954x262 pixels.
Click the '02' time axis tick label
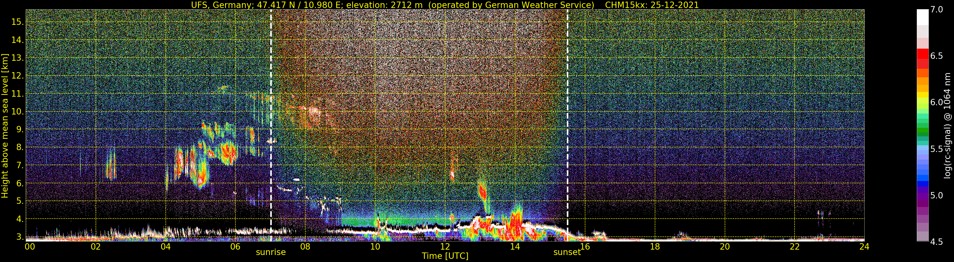[x=96, y=246]
